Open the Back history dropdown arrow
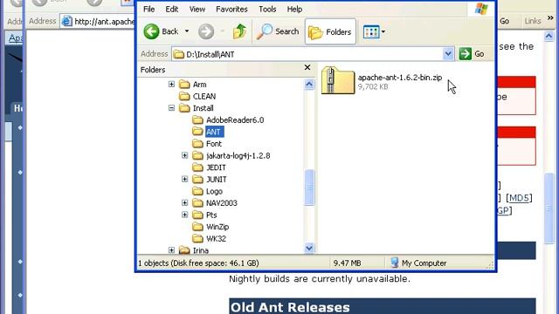This screenshot has width=559, height=314. pos(187,31)
